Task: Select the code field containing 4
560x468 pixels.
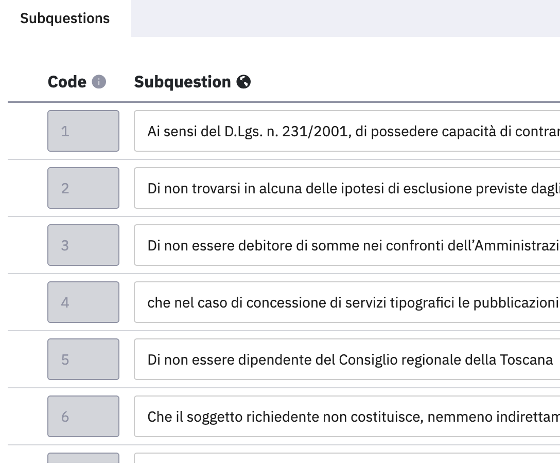Action: pyautogui.click(x=83, y=302)
